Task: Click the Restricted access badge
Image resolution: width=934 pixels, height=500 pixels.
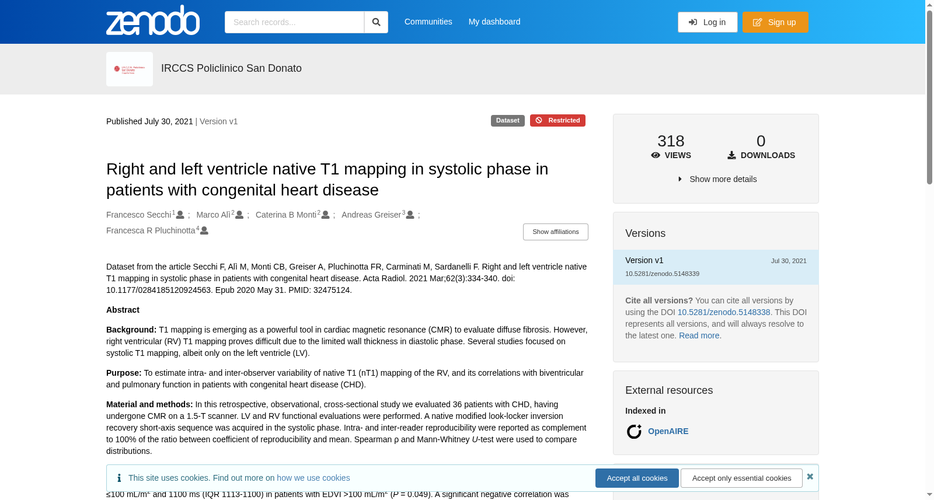Action: click(x=557, y=120)
